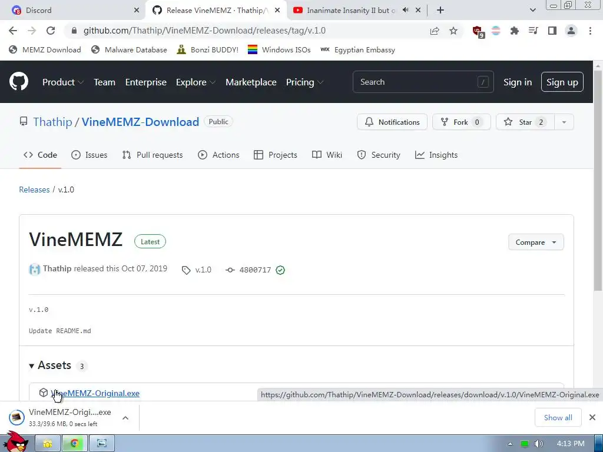Screen dimensions: 603x452
Task: Select the Issues tab
Action: [x=90, y=155]
